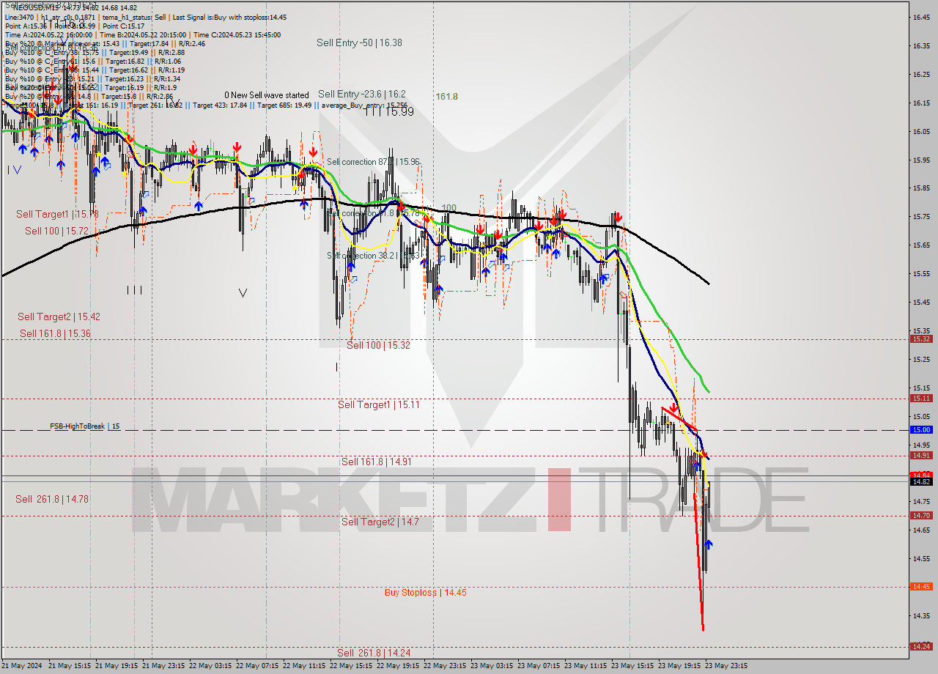This screenshot has height=674, width=938.
Task: Click the 'Sell Target2 | 14.7' label
Action: coord(380,522)
